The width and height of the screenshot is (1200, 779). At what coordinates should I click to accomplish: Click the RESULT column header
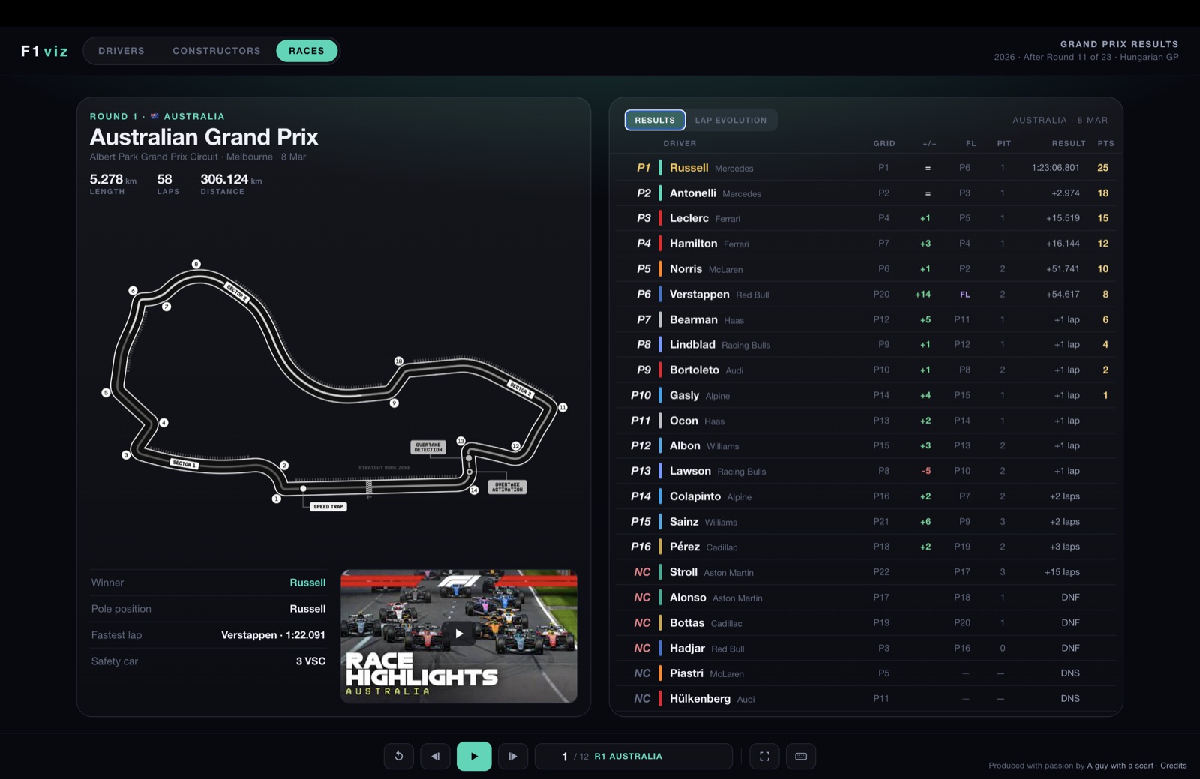pyautogui.click(x=1069, y=143)
